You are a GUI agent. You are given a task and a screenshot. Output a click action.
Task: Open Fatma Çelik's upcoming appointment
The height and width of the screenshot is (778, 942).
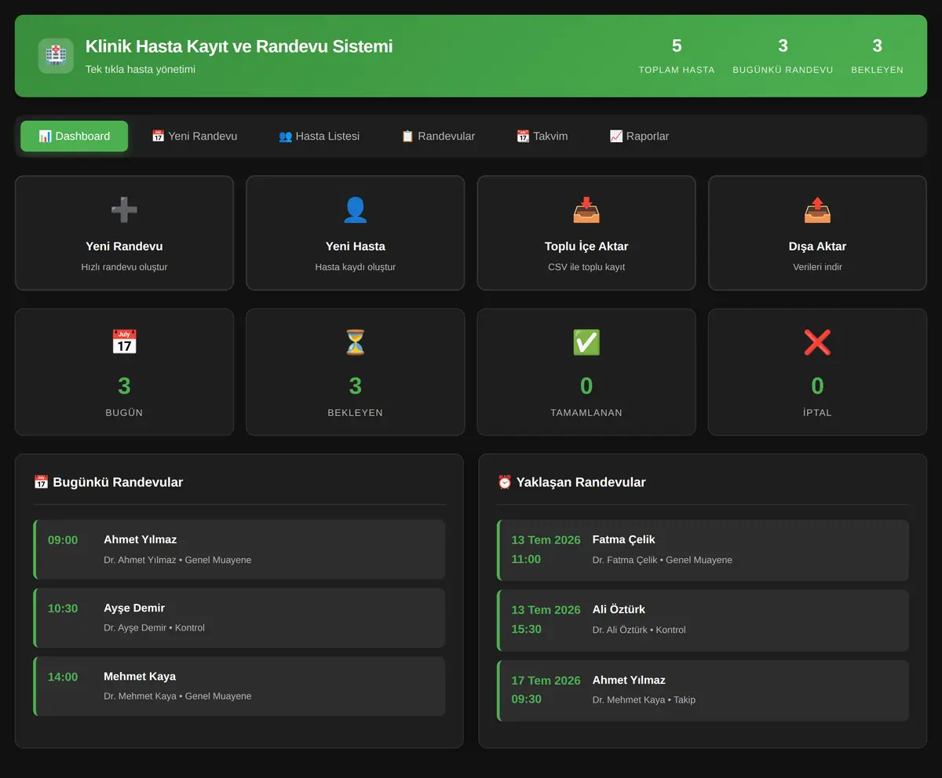click(x=703, y=550)
